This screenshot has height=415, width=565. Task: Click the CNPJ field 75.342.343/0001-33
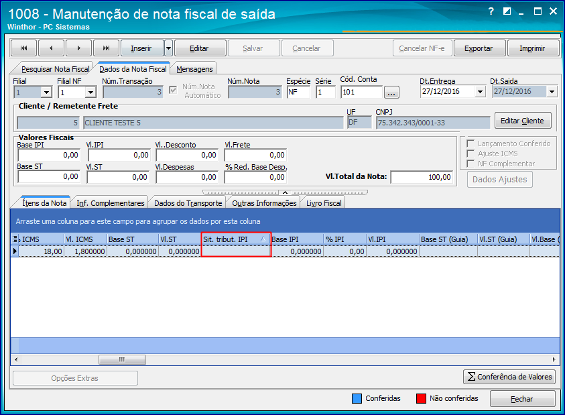pyautogui.click(x=433, y=123)
